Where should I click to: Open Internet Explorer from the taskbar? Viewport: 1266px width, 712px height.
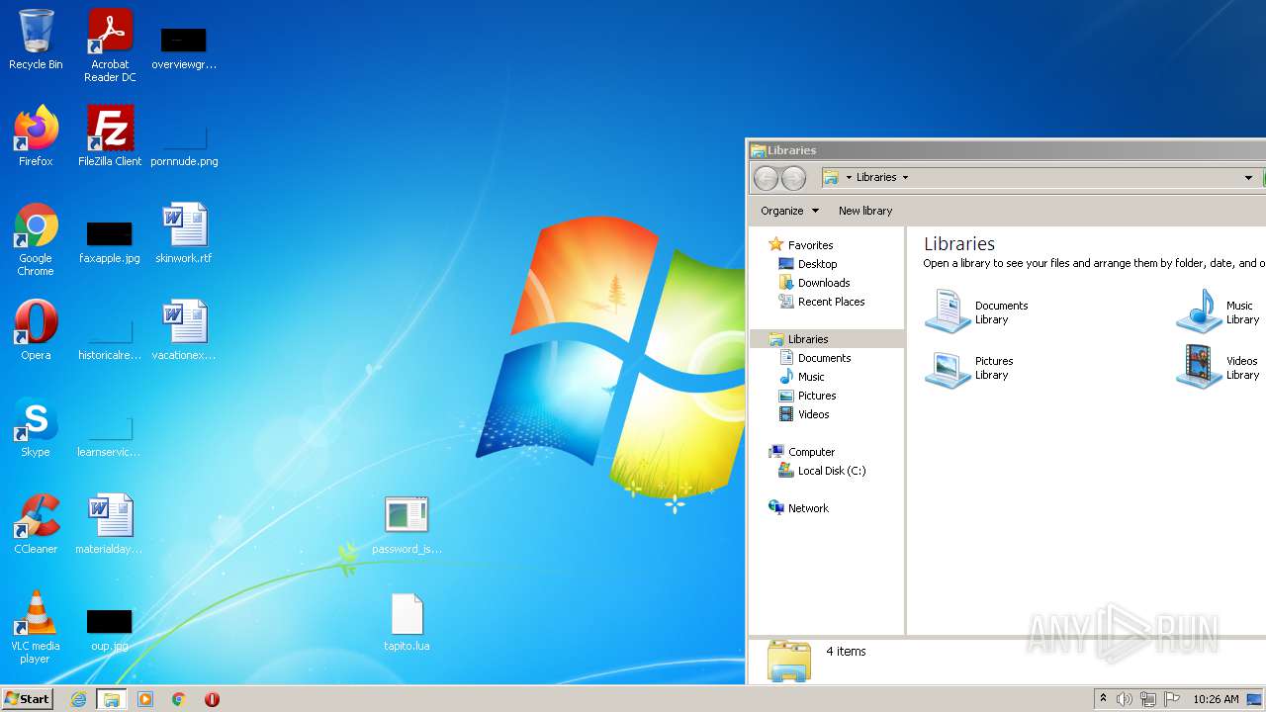78,699
